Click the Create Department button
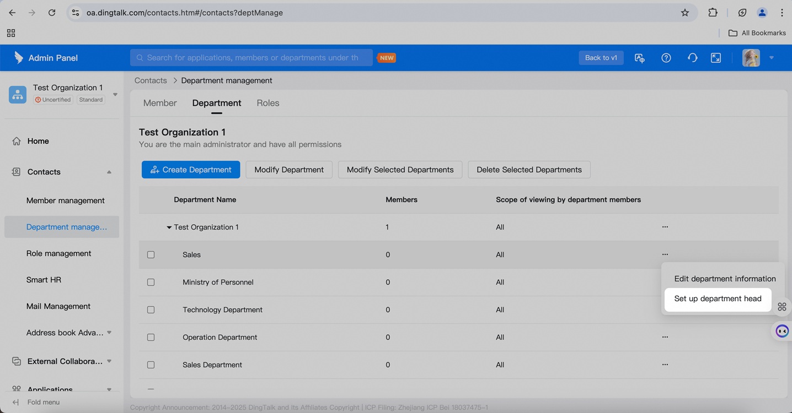Viewport: 792px width, 413px height. [x=191, y=170]
